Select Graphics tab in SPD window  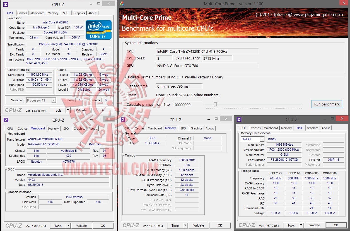313,128
